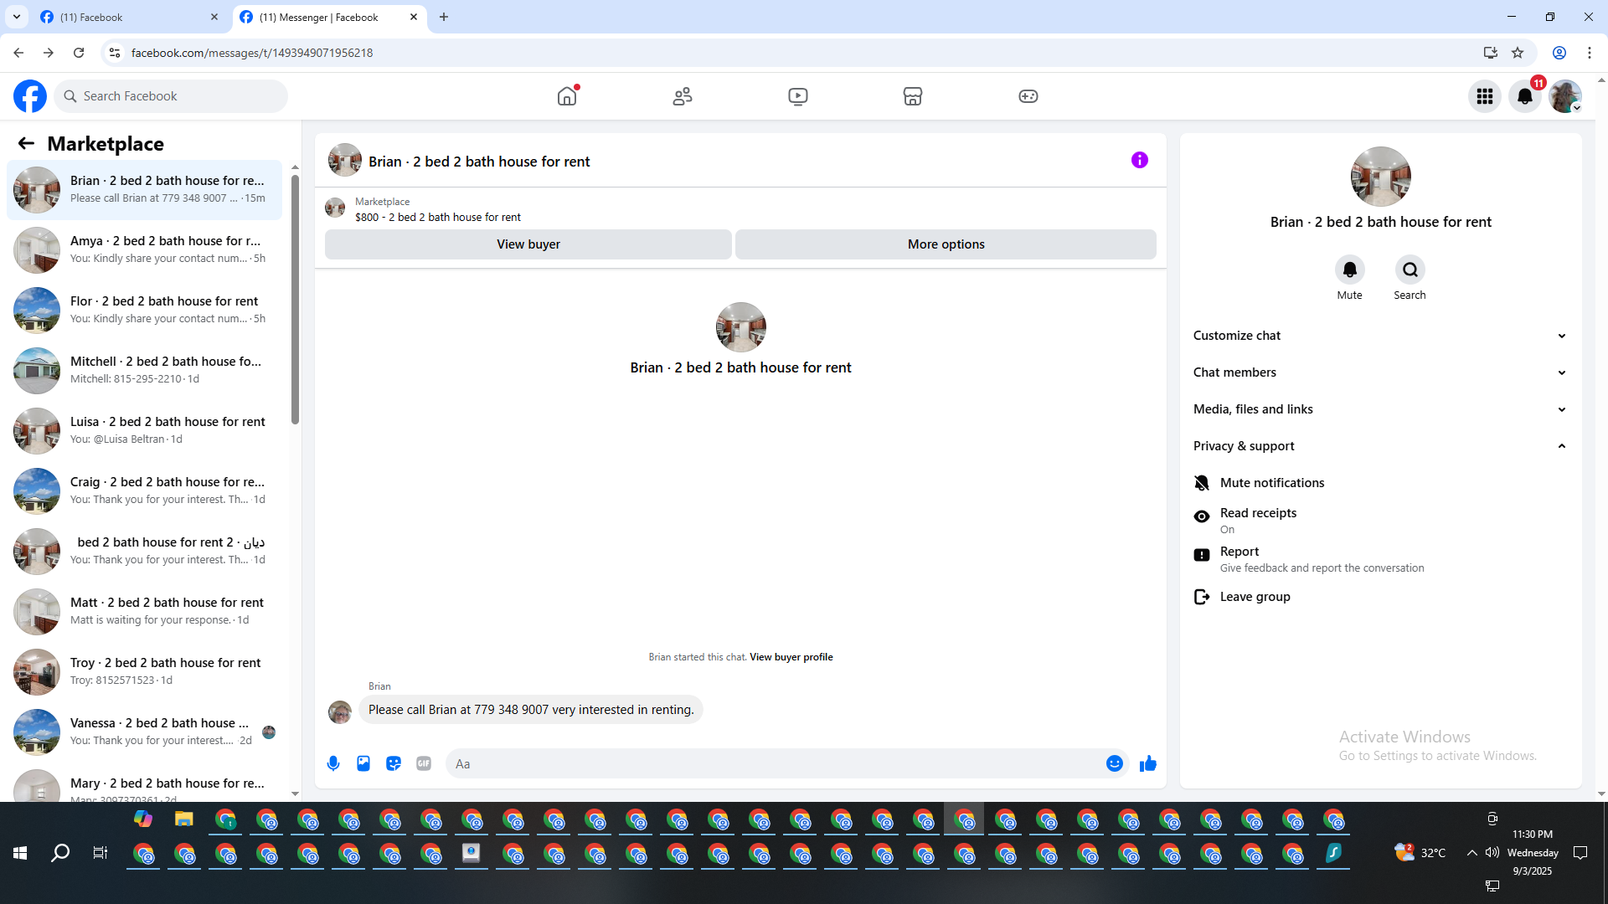Click the Leave group option
The height and width of the screenshot is (904, 1608).
(x=1380, y=597)
